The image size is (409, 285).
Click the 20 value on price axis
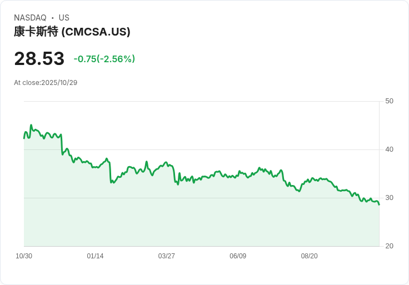click(389, 246)
